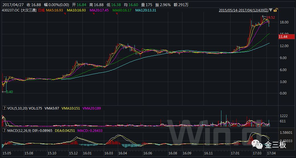Toggle the yellow padlock date range lock
Screen dimensions: 296x158
(275, 10)
